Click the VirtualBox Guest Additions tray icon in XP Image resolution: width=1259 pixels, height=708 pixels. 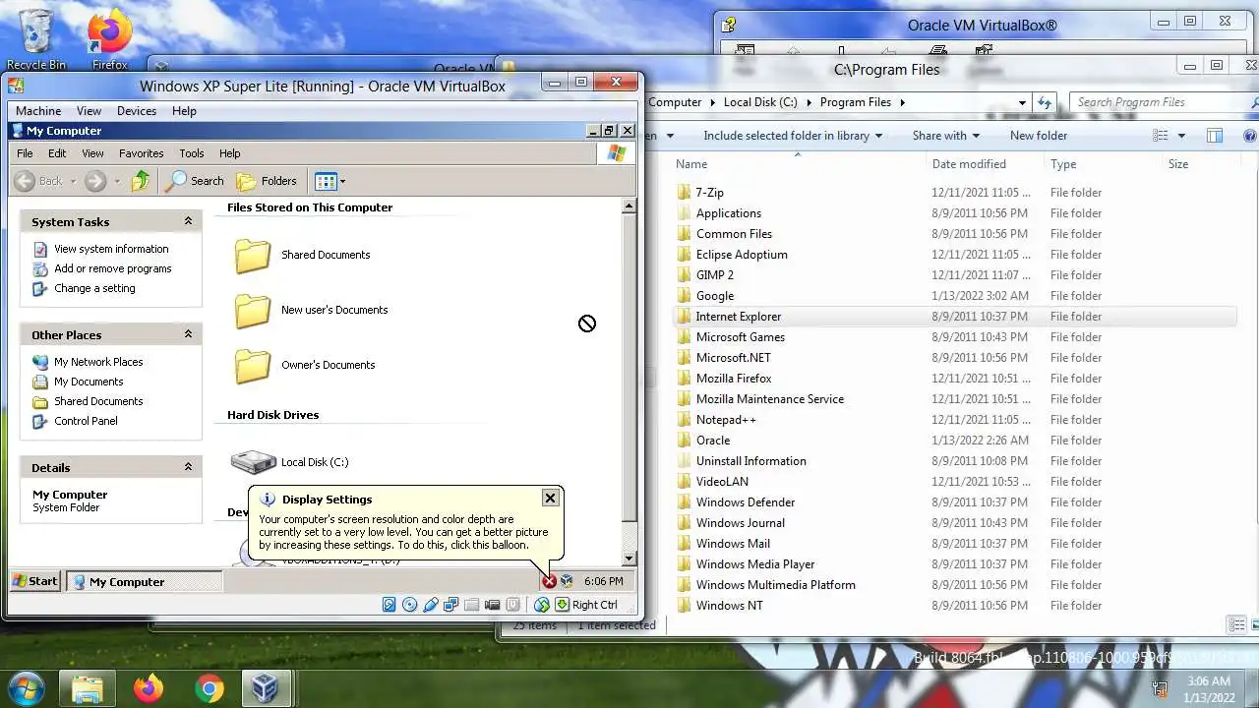567,581
